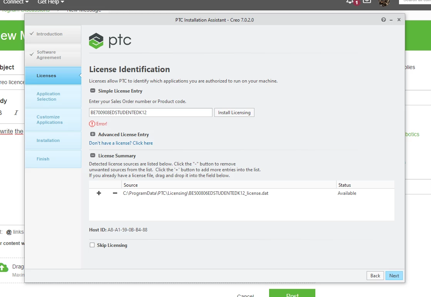Open the 'Don't have a license? Click here' link
Viewport: 431px width, 297px height.
pyautogui.click(x=121, y=143)
